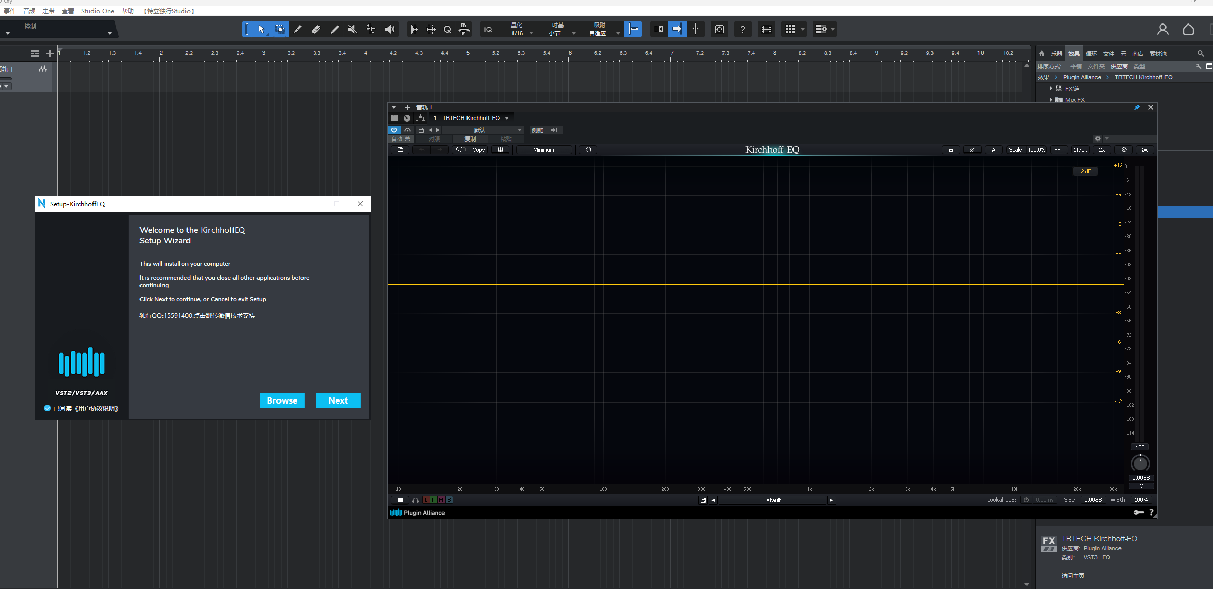The height and width of the screenshot is (589, 1213).
Task: Expand Mix FX folder
Action: pyautogui.click(x=1051, y=100)
